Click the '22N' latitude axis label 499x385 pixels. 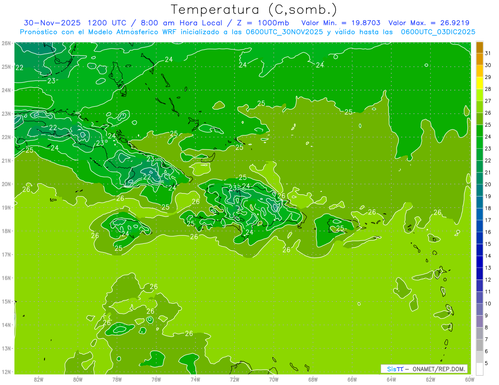(6, 137)
